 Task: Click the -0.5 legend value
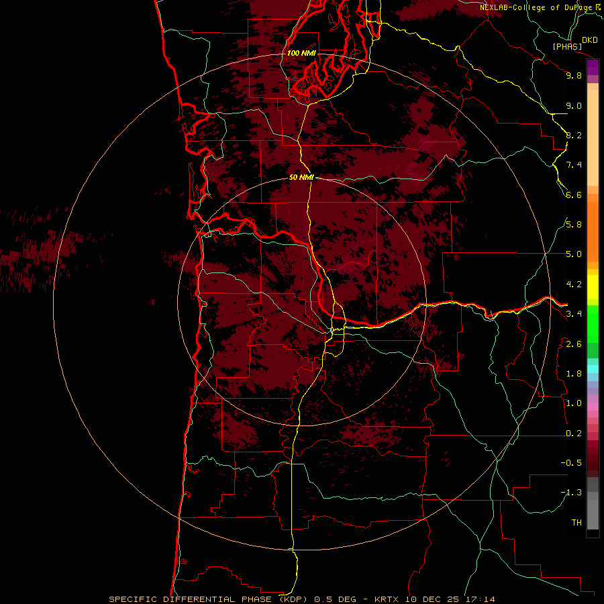(571, 463)
